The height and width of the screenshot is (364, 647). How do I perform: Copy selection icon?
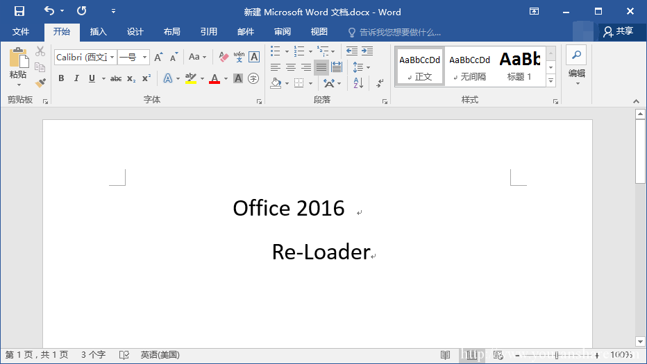pyautogui.click(x=40, y=67)
